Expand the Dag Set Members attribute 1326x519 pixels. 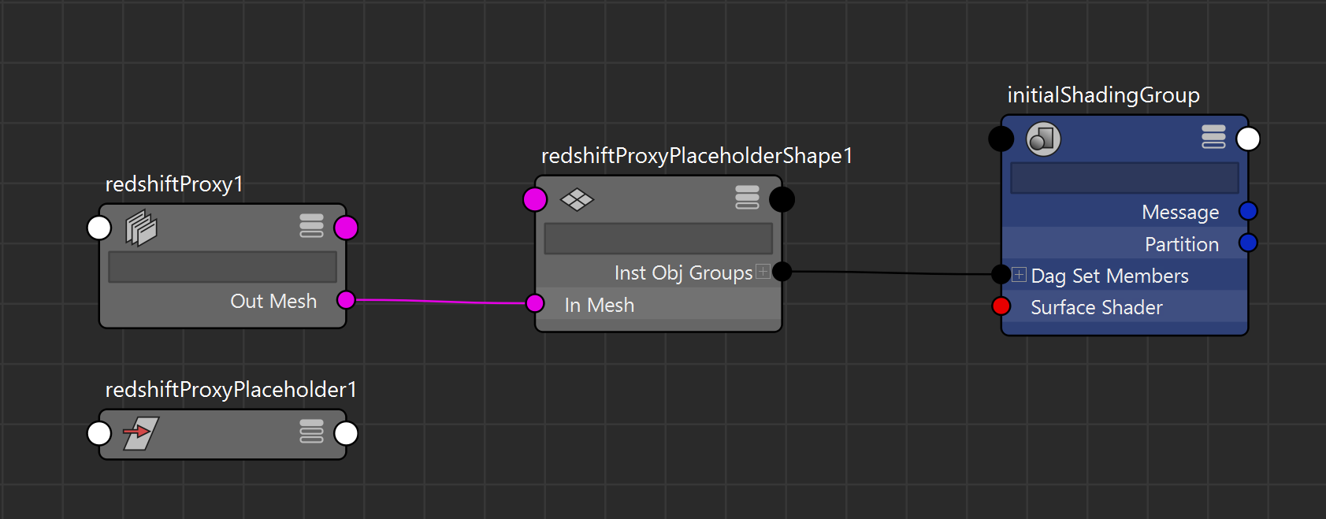[x=1019, y=275]
